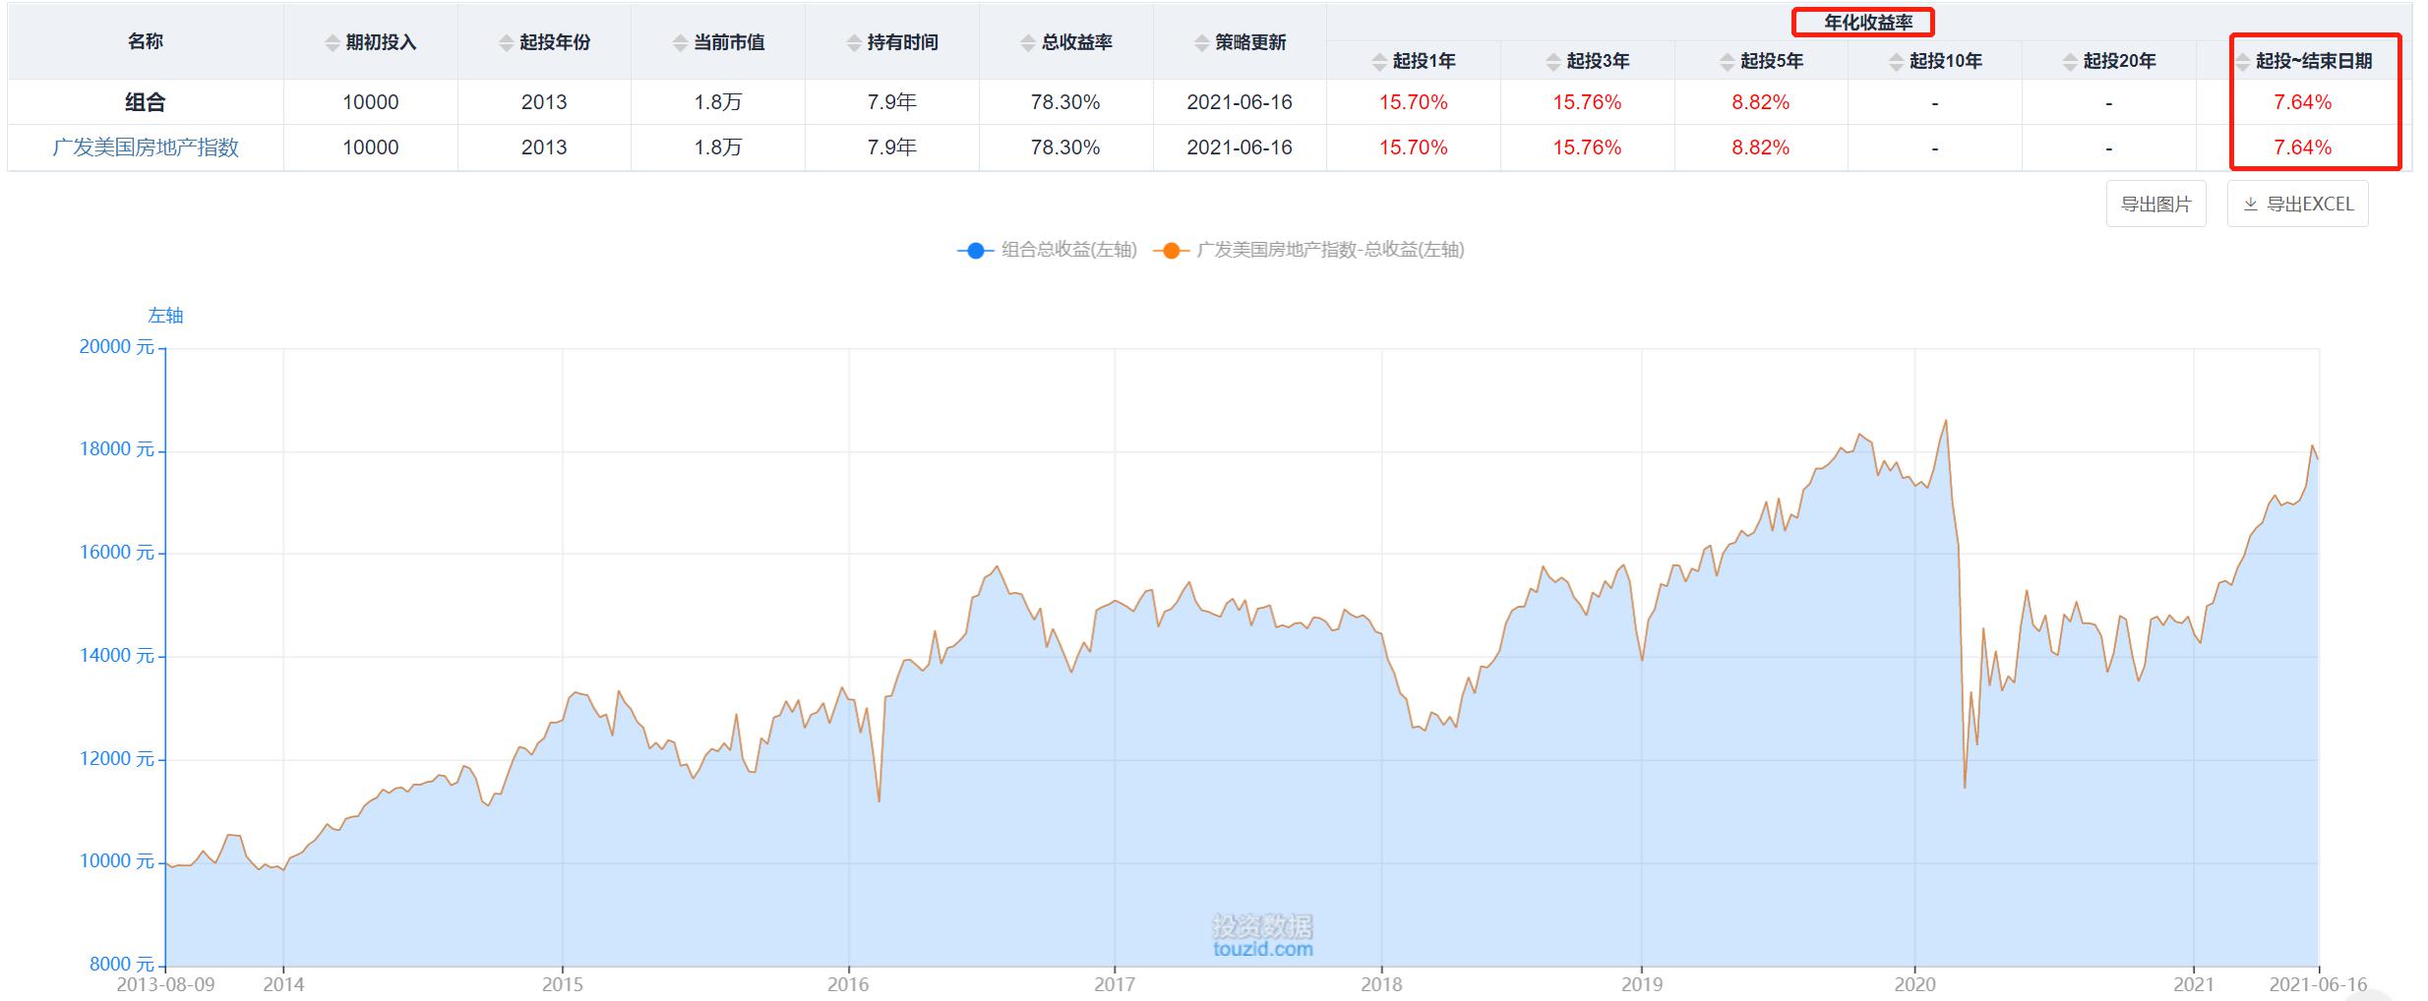The width and height of the screenshot is (2428, 1001).
Task: Click the 组合 row's 78.30% total return cell
Action: [1065, 102]
